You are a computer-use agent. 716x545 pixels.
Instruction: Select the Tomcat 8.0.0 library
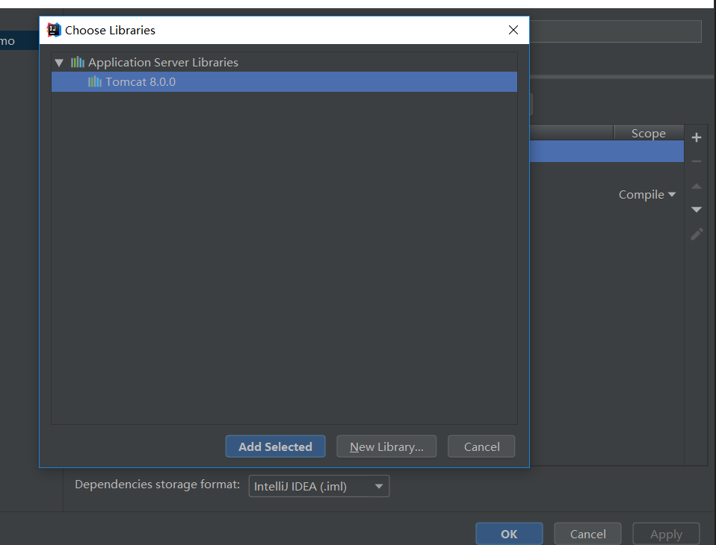(284, 81)
